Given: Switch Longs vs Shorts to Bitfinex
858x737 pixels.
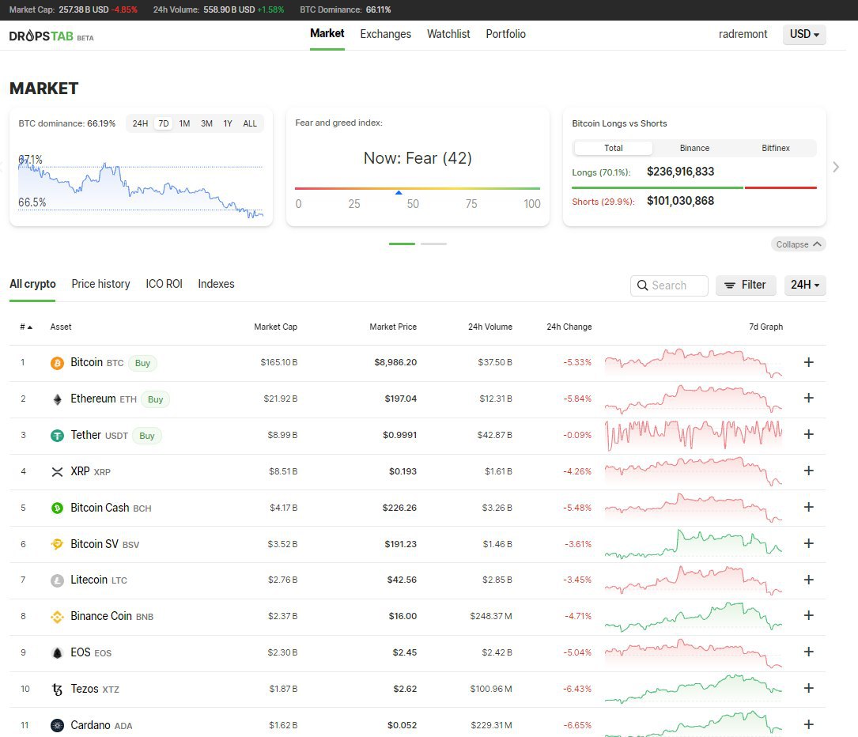Looking at the screenshot, I should 776,148.
